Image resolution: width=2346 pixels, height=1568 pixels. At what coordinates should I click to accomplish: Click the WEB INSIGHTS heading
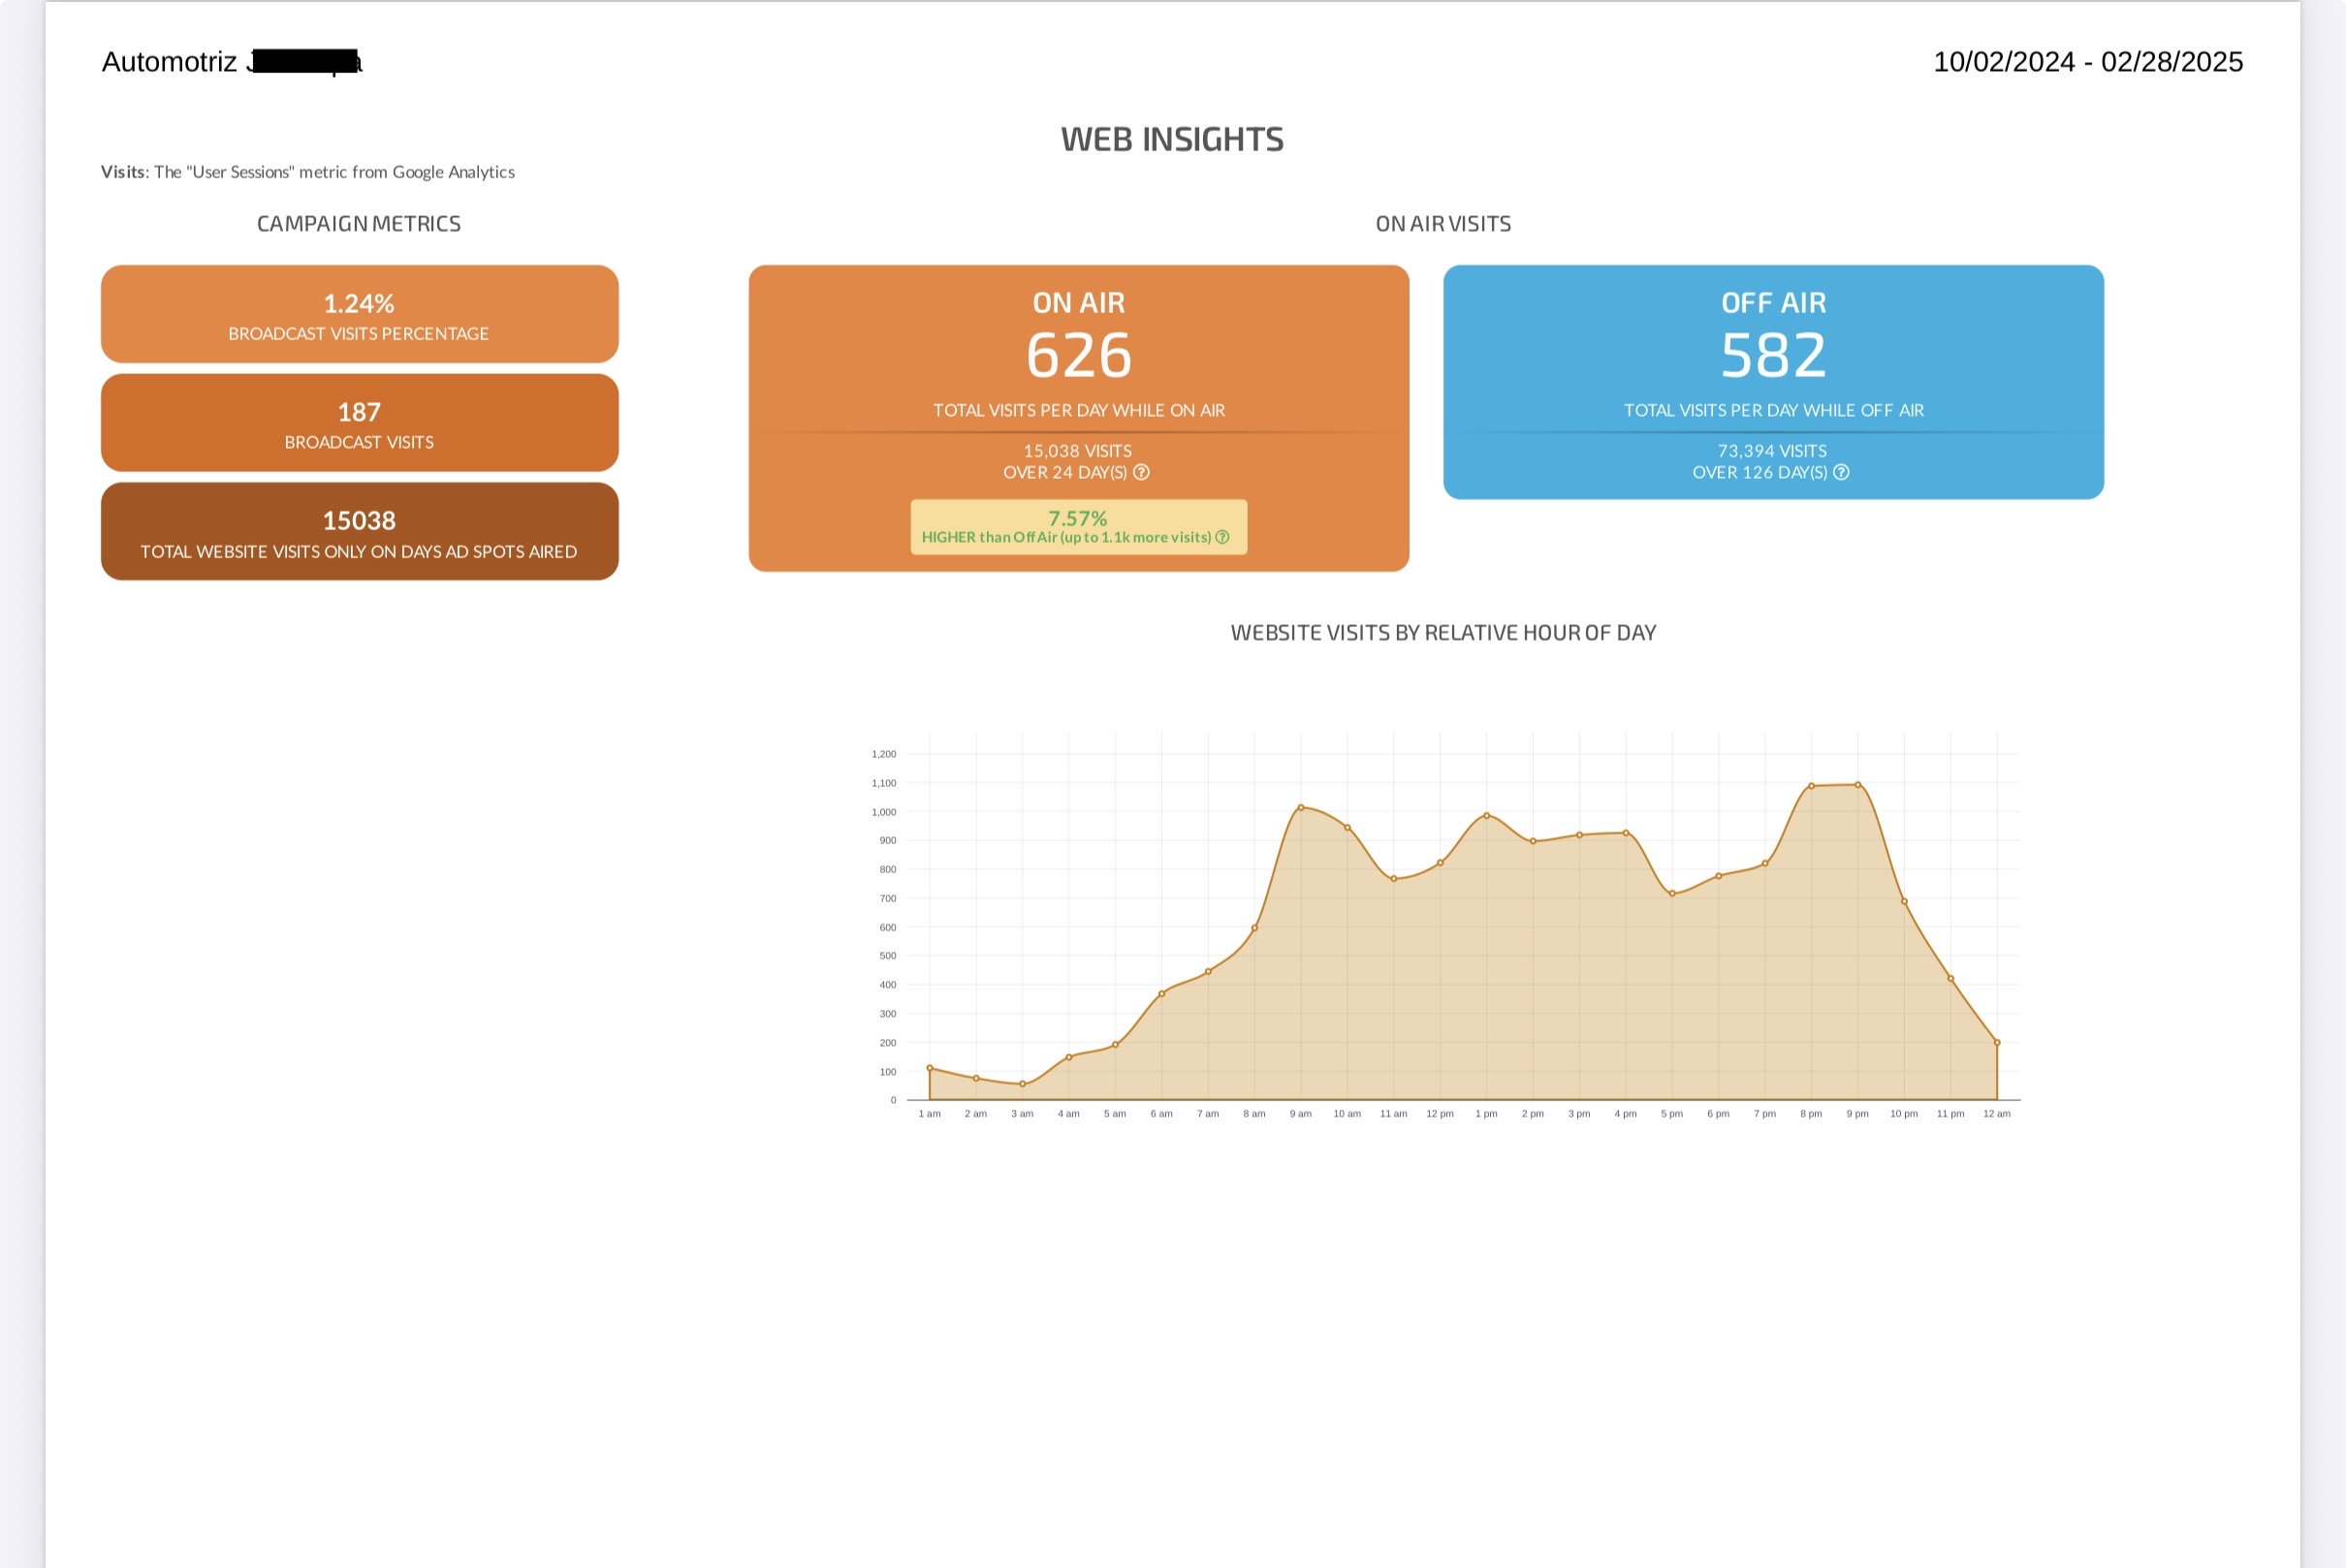coord(1172,140)
